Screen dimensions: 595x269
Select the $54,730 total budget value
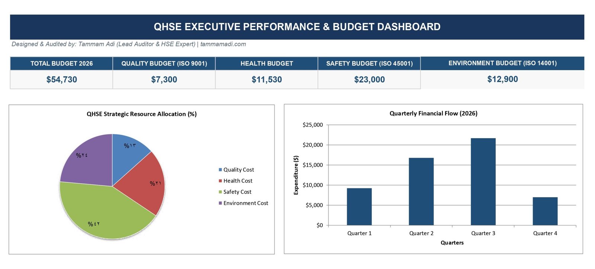62,80
